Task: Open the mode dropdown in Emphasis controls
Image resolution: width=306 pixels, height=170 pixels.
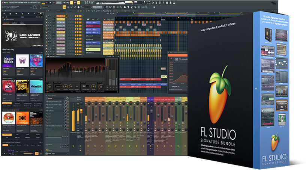Action: 58,86
